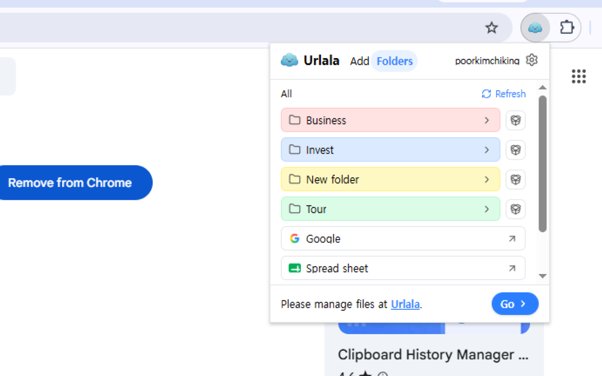
Task: Switch to the Add tab
Action: (x=359, y=61)
